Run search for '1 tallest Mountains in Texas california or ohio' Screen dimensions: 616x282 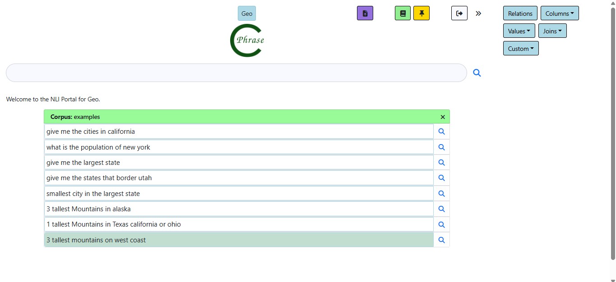tap(441, 224)
